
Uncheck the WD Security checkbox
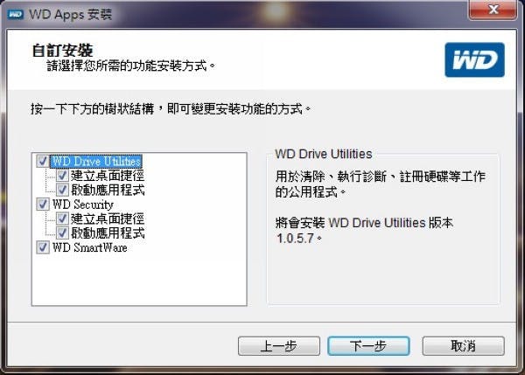point(43,205)
